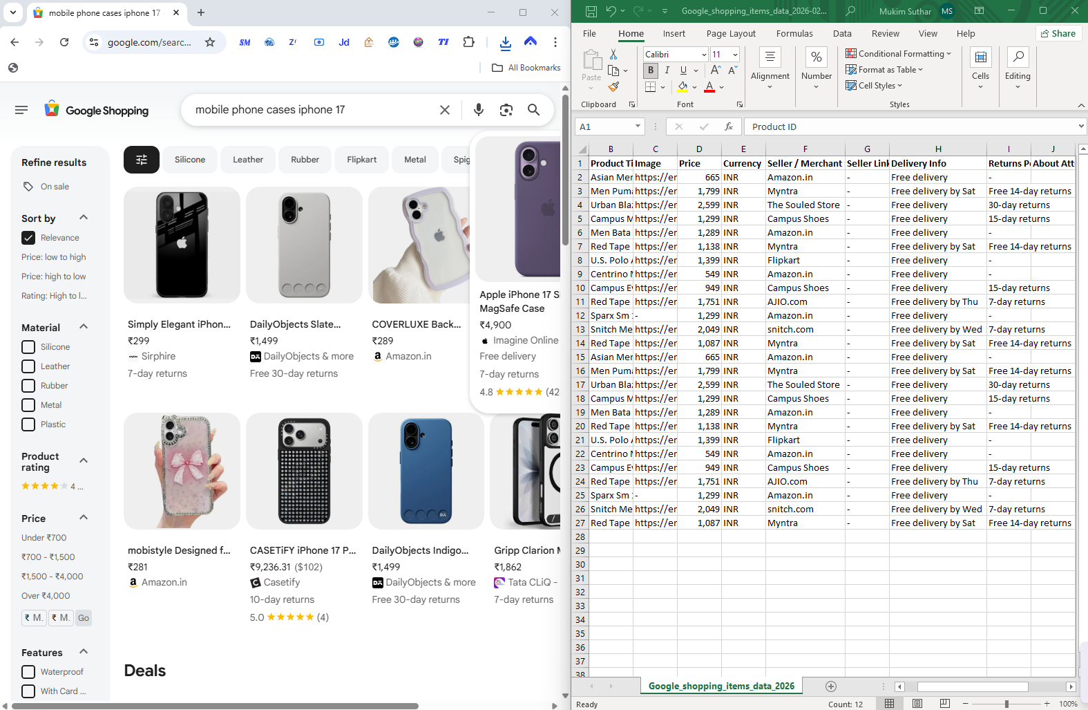1088x710 pixels.
Task: Open the Google Shopping hamburger menu
Action: pyautogui.click(x=21, y=110)
